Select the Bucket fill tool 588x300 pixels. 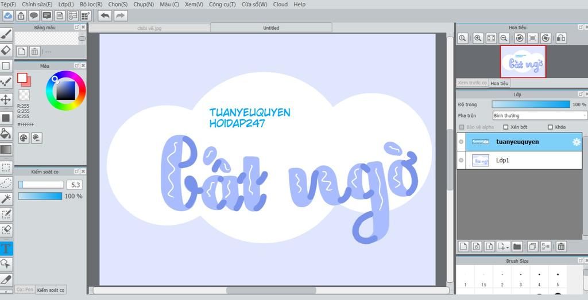click(x=6, y=133)
